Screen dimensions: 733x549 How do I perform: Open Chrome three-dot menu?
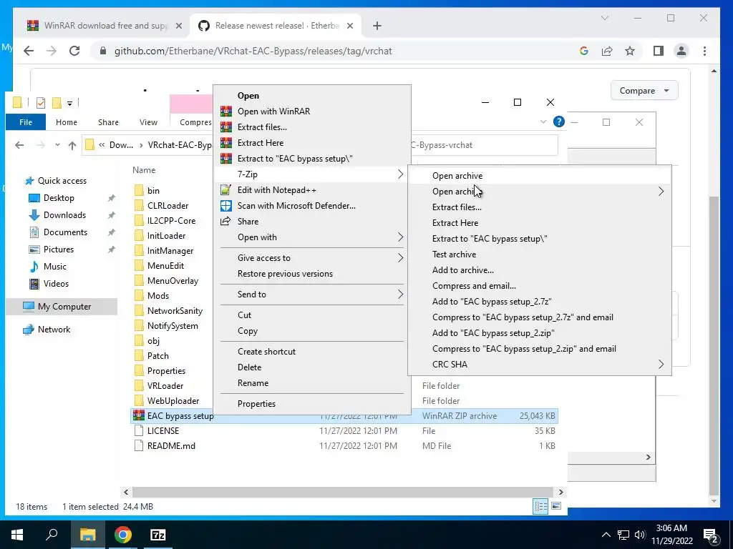pyautogui.click(x=704, y=51)
